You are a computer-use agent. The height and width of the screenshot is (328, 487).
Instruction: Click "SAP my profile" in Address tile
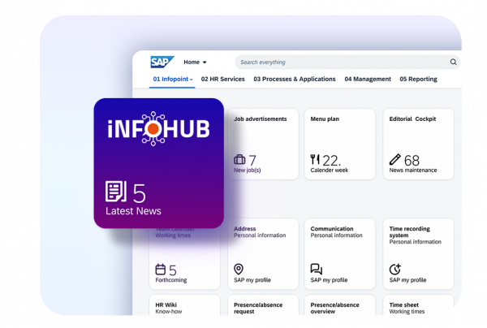click(x=252, y=280)
